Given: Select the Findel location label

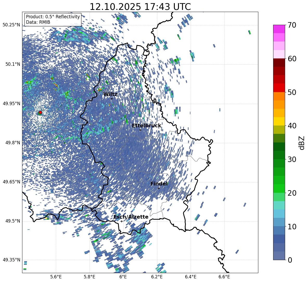Looking at the screenshot, I should [159, 184].
